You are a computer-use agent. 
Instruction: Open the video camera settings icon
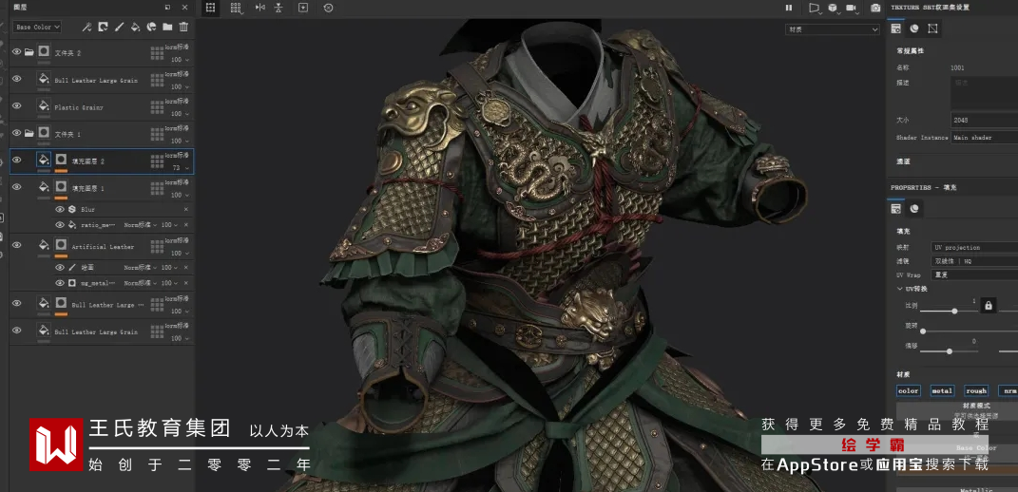852,8
